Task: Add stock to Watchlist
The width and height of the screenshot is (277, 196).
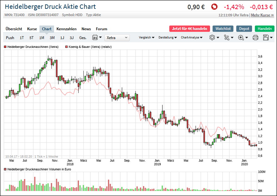Action: pyautogui.click(x=223, y=29)
